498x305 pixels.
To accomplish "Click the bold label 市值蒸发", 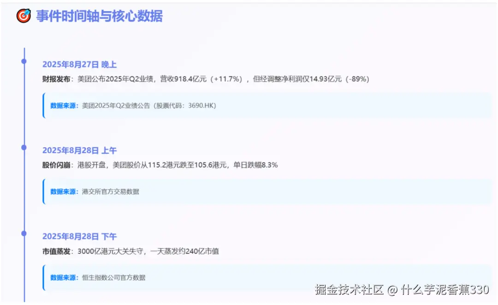I will pyautogui.click(x=56, y=251).
